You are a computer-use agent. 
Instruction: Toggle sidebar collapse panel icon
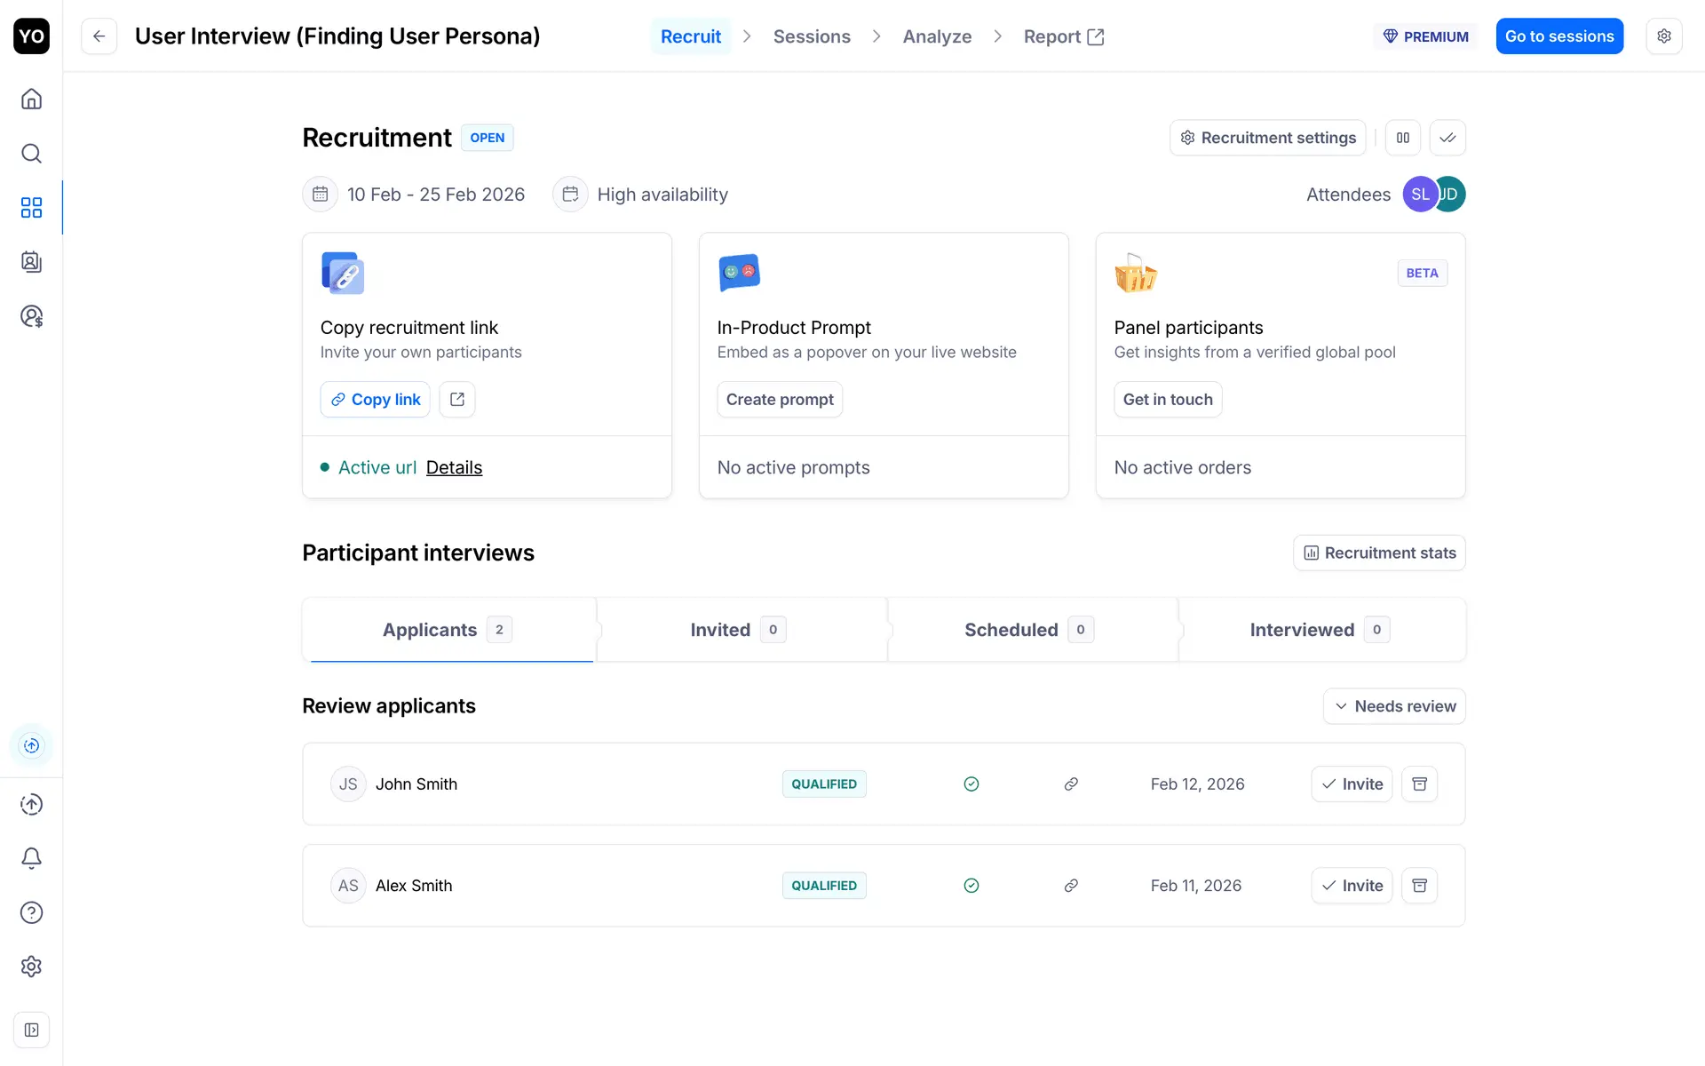coord(31,1030)
